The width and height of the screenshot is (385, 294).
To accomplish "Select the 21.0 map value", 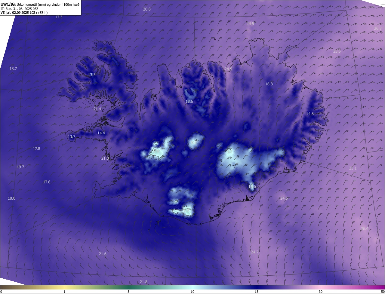I will pos(105,158).
